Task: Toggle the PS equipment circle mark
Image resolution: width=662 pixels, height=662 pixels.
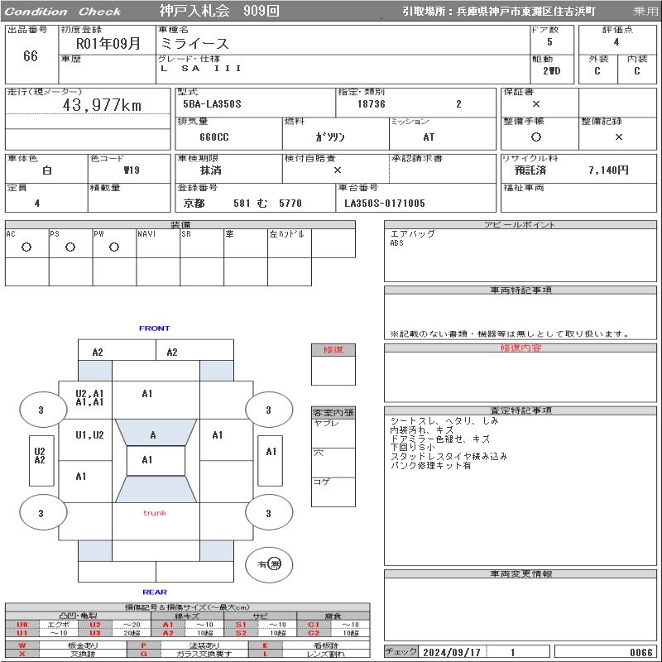Action: point(70,247)
